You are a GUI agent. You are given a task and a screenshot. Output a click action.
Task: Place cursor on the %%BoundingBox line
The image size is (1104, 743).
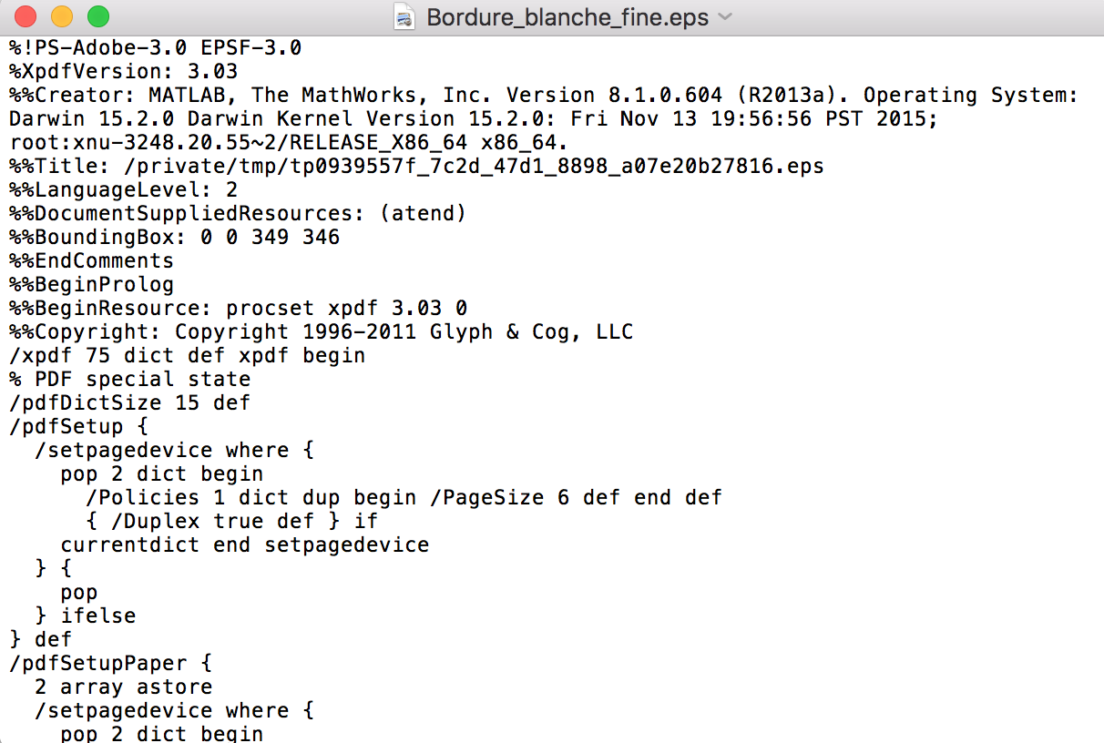tap(174, 237)
